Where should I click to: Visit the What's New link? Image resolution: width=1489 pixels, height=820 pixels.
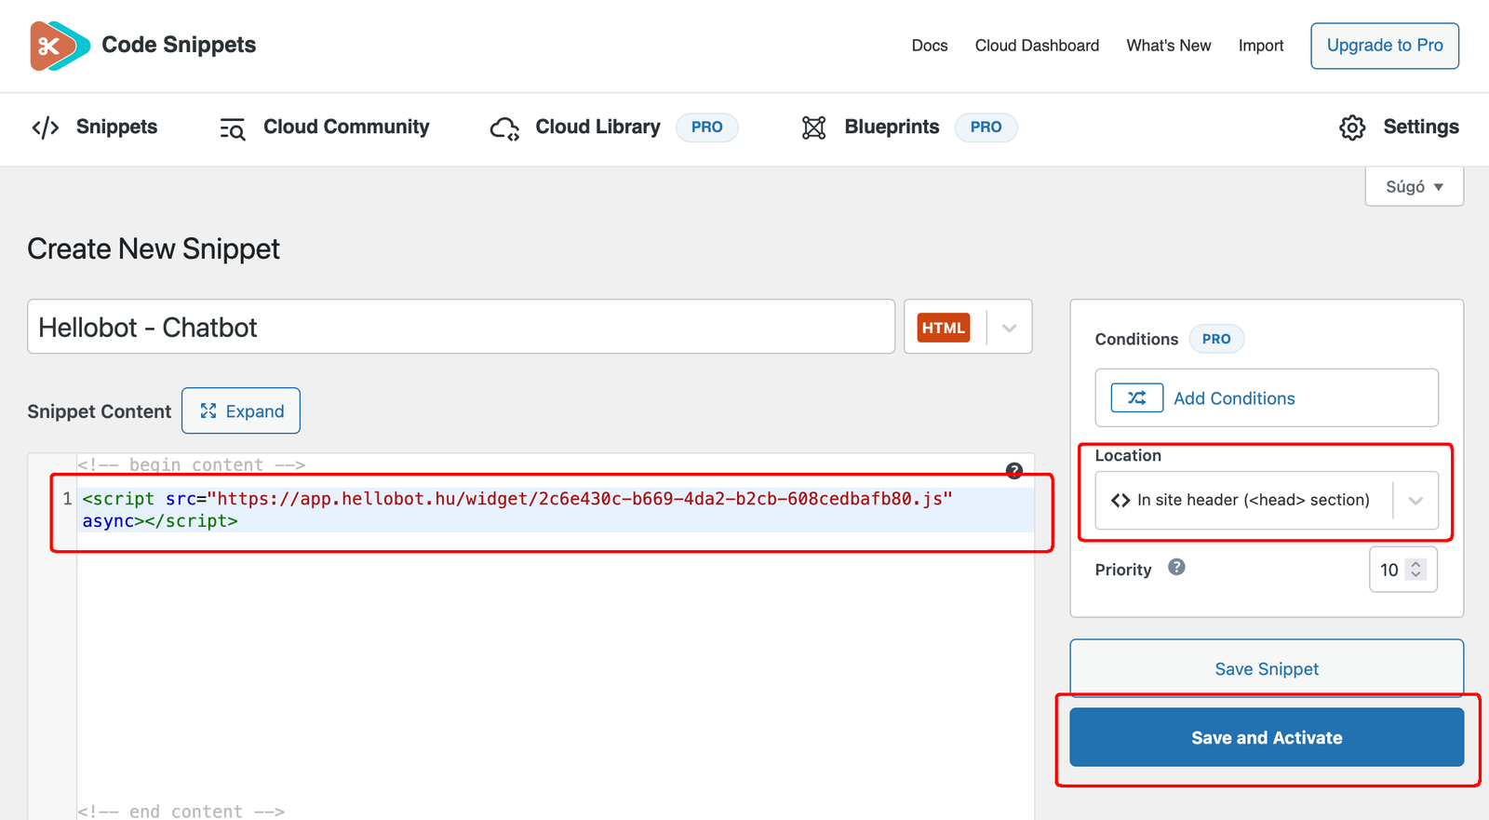pyautogui.click(x=1169, y=46)
